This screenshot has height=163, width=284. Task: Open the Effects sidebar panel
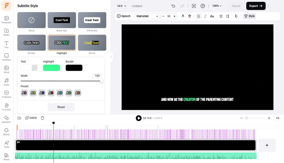(6, 132)
